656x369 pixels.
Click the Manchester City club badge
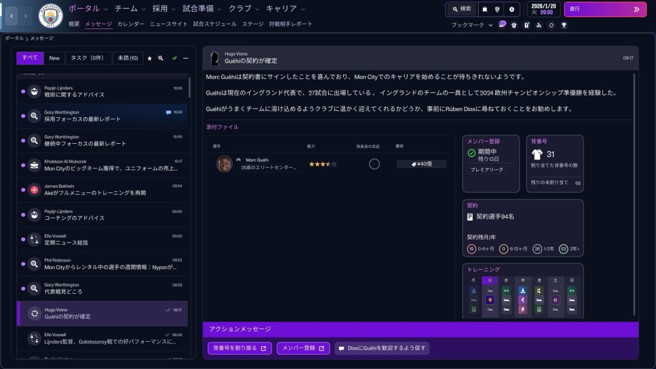(50, 16)
